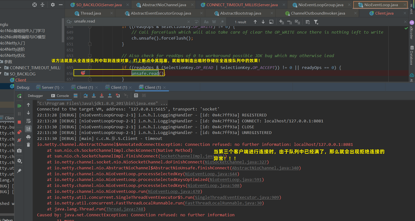The width and height of the screenshot is (415, 221).
Task: Toggle Match Case in search bar
Action: [206, 22]
